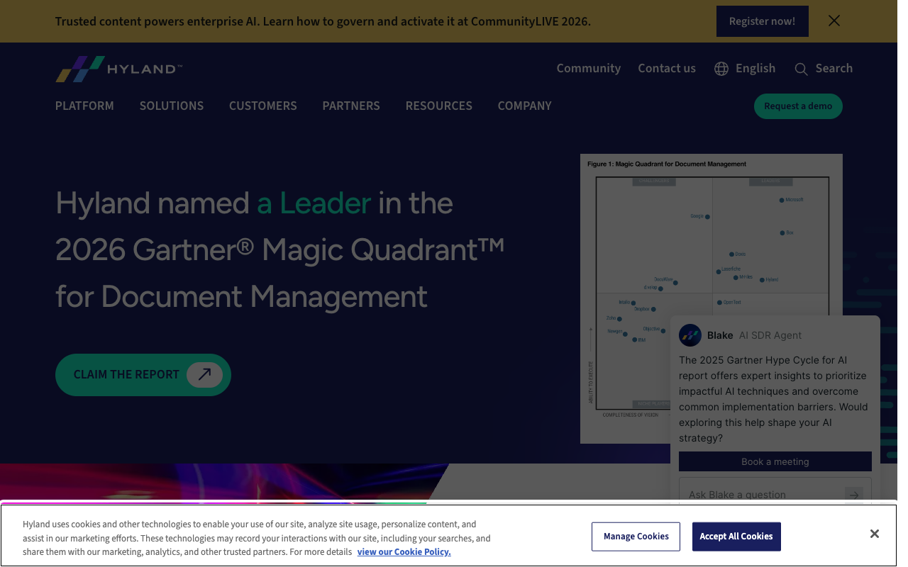Viewport: 908px width, 567px height.
Task: Click the arrow icon on Claim the Report
Action: tap(204, 374)
